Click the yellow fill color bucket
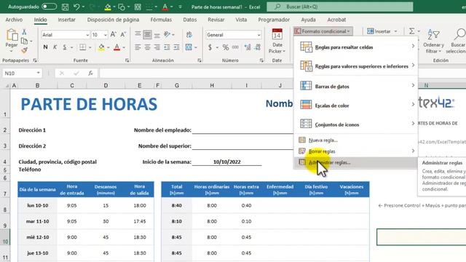Screen dimensions: 466x262 pos(101,47)
